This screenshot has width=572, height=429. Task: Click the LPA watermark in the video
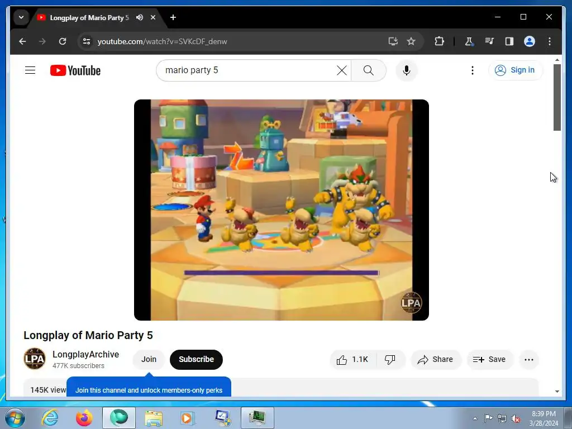tap(411, 302)
